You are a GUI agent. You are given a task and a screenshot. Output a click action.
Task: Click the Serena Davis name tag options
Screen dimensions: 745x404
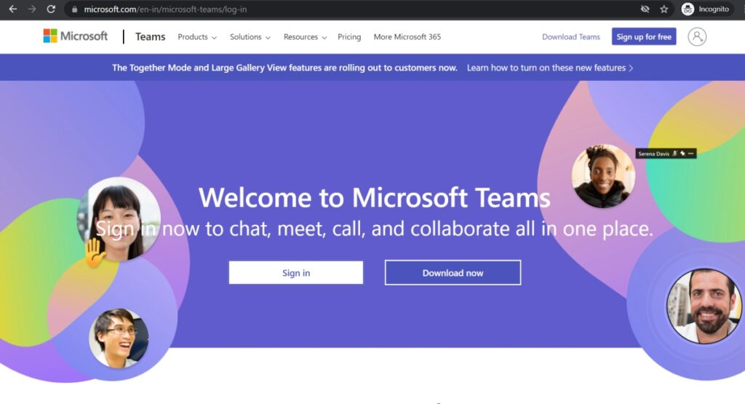pos(691,154)
